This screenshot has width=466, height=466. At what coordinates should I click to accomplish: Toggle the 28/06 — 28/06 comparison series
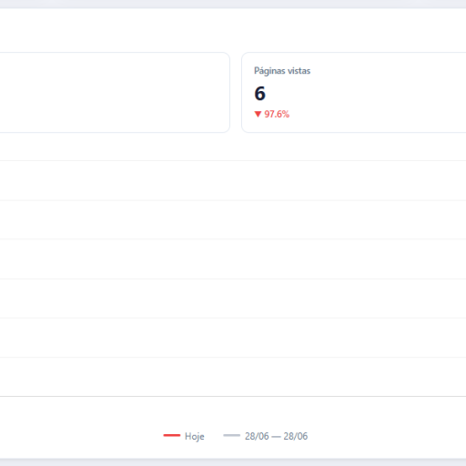coord(266,436)
